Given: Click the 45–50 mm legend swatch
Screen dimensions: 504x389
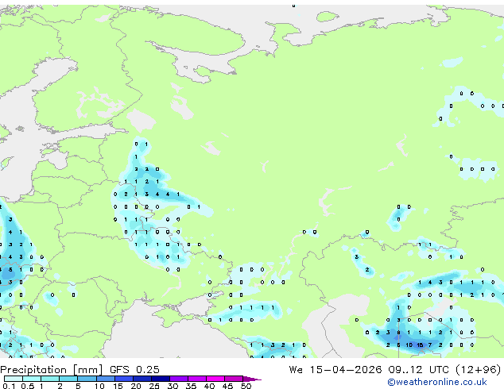Looking at the screenshot, I should [x=234, y=379].
